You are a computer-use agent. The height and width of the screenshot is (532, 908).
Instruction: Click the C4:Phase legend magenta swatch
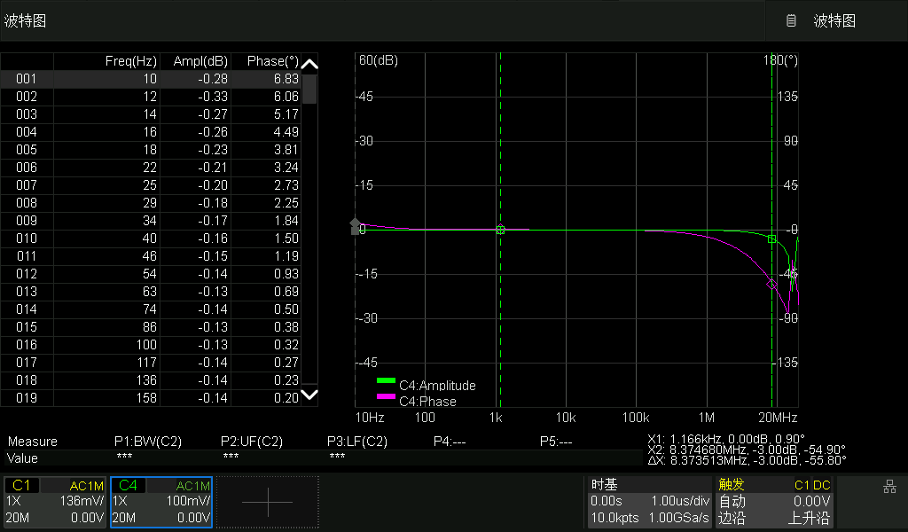pos(386,396)
